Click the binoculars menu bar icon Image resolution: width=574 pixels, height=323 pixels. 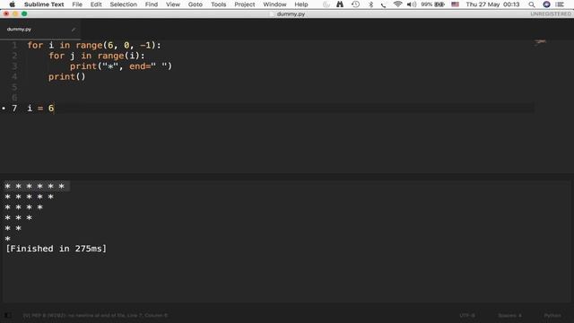point(340,4)
